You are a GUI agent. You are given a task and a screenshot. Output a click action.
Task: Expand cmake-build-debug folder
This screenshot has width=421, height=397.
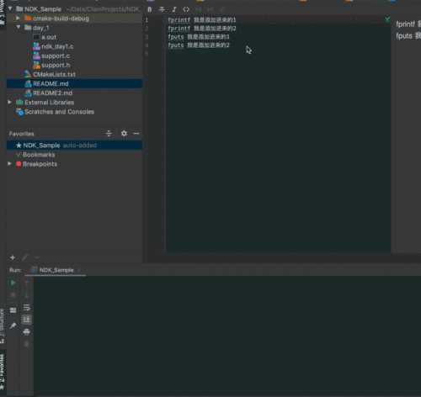18,19
